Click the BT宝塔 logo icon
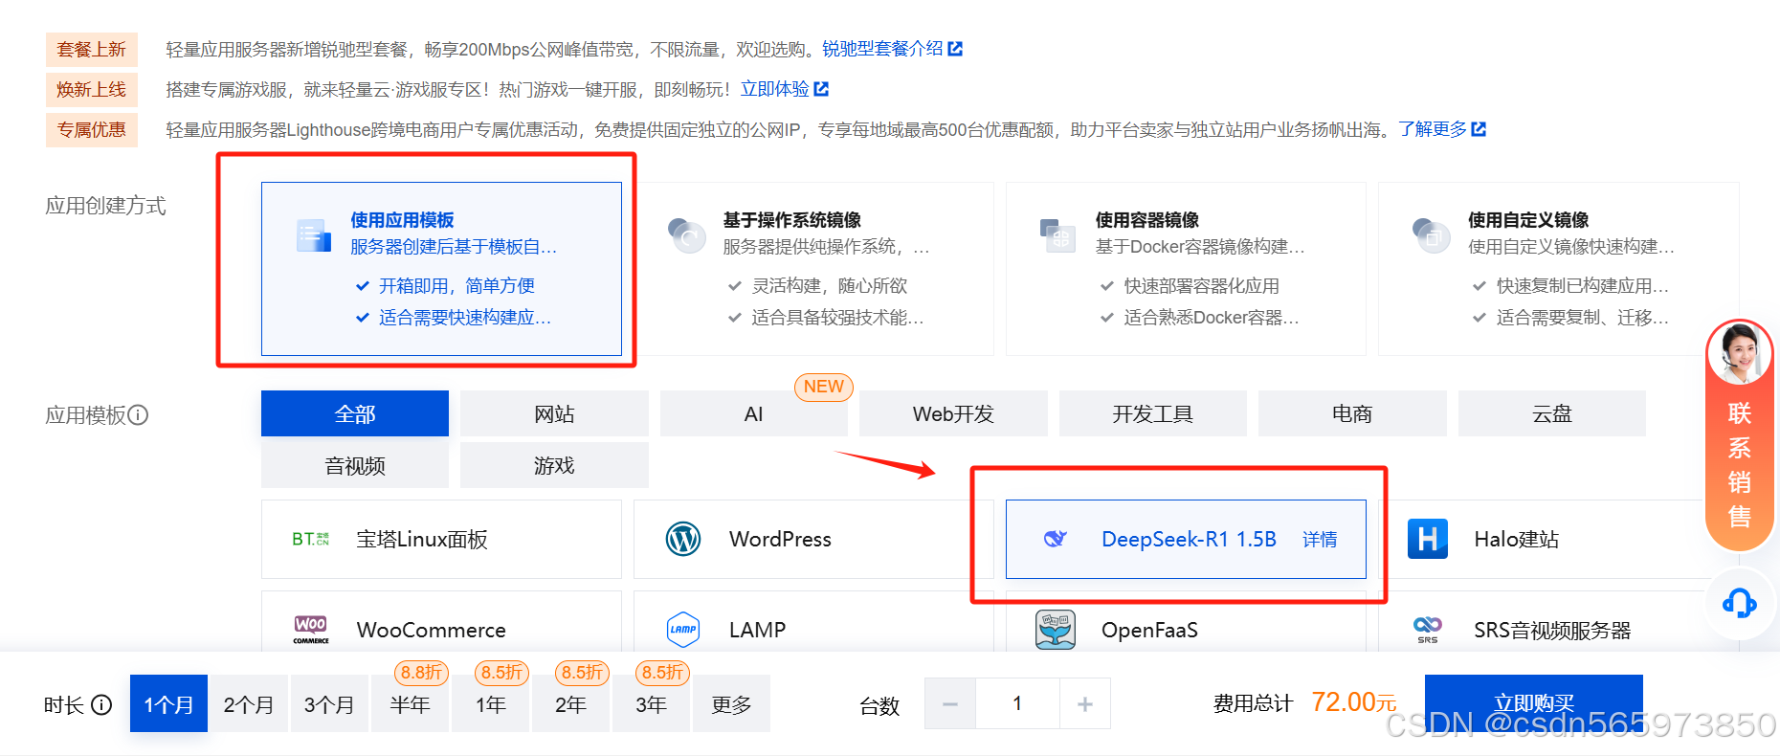1780x756 pixels. tap(311, 539)
